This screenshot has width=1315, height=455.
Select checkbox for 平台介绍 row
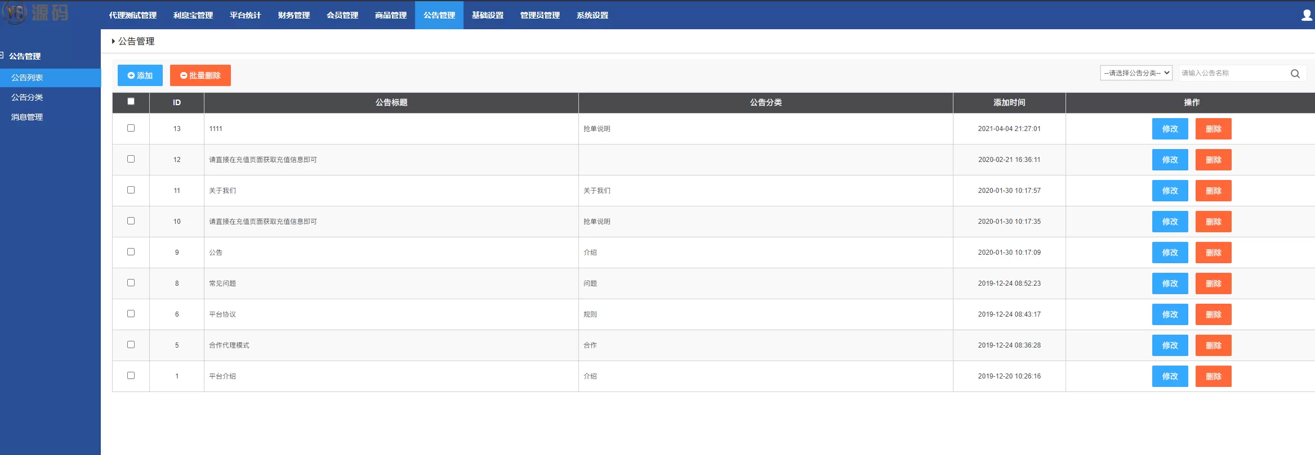tap(131, 376)
